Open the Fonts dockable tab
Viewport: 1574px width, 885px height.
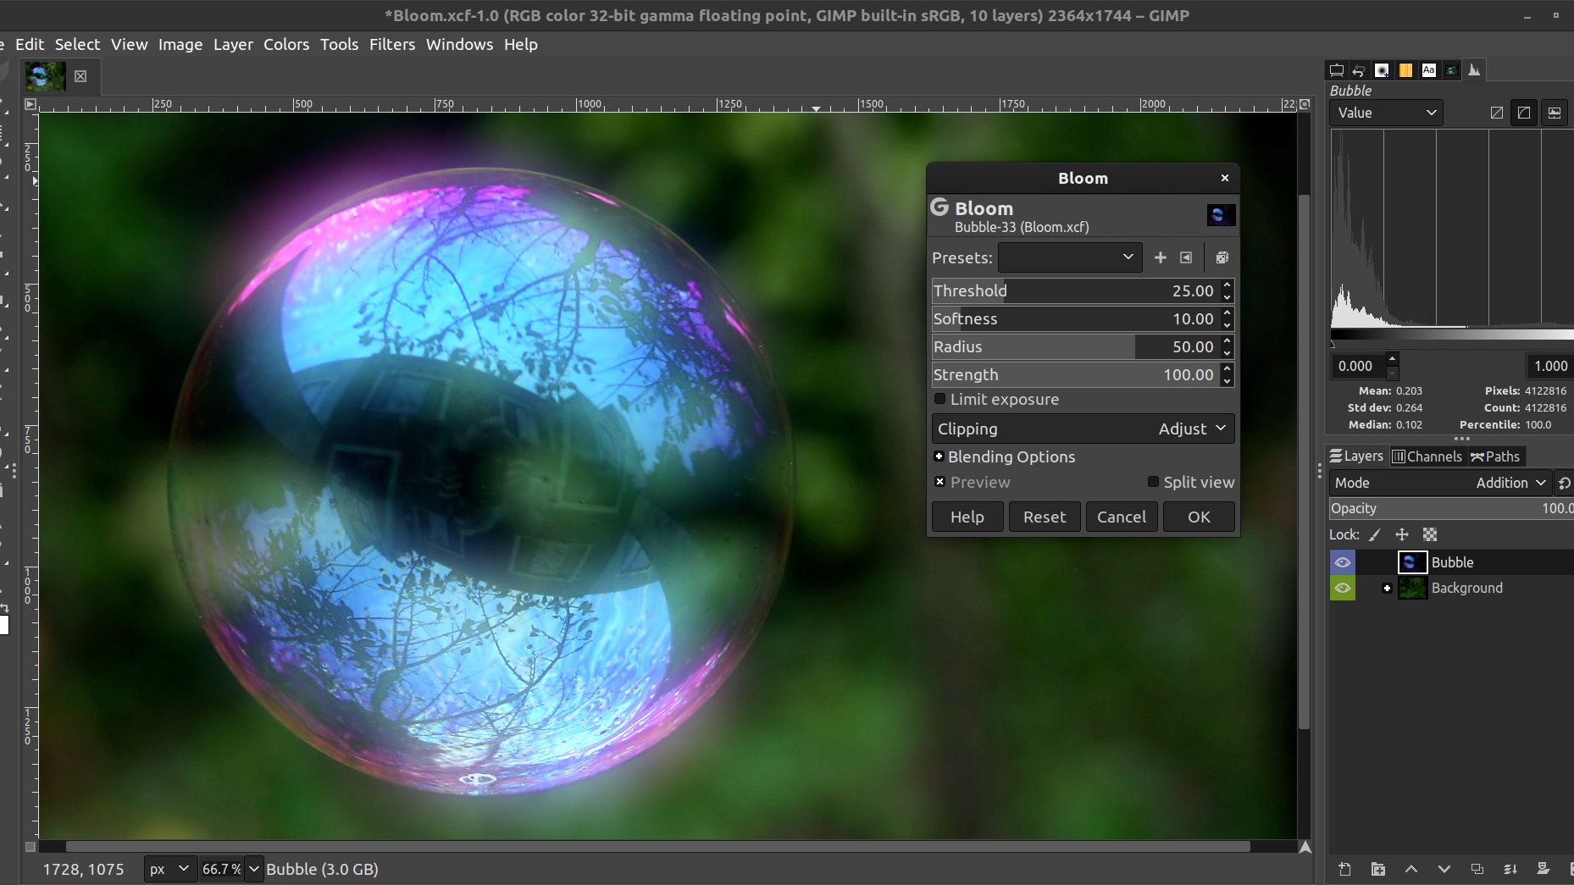[x=1428, y=69]
